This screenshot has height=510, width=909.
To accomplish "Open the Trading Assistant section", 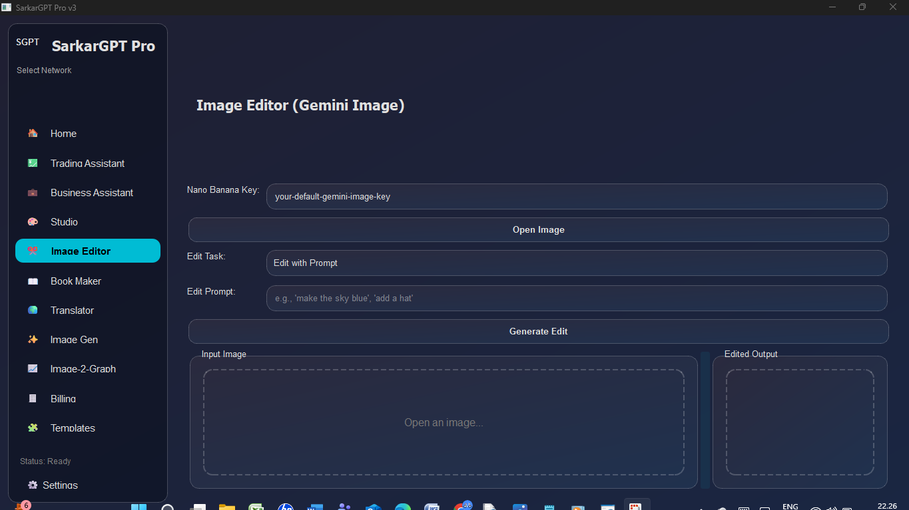I will [x=88, y=163].
